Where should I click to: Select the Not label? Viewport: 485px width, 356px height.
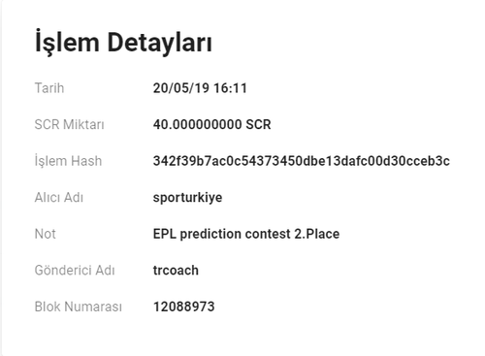coord(45,234)
